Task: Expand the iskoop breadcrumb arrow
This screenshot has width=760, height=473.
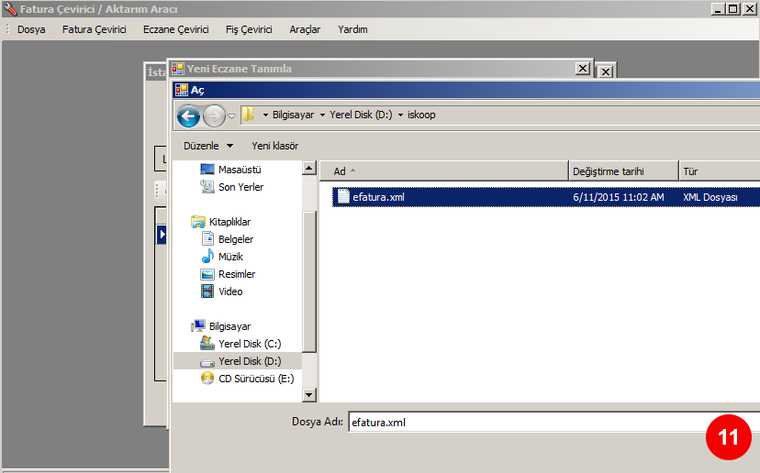Action: point(400,115)
